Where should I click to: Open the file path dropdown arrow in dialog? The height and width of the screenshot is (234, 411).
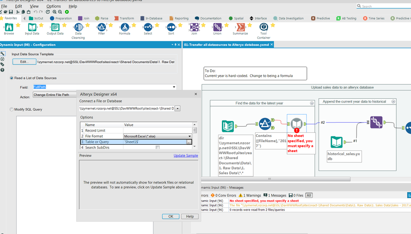coord(177,108)
